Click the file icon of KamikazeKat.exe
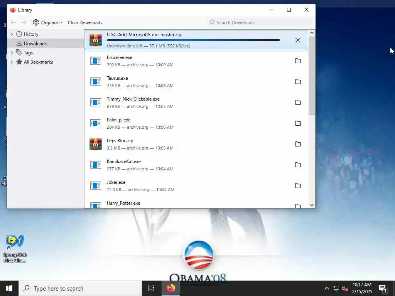This screenshot has width=395, height=296. click(96, 165)
